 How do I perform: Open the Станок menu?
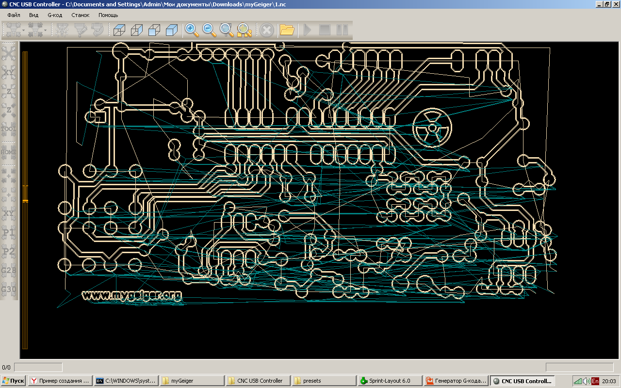coord(81,15)
